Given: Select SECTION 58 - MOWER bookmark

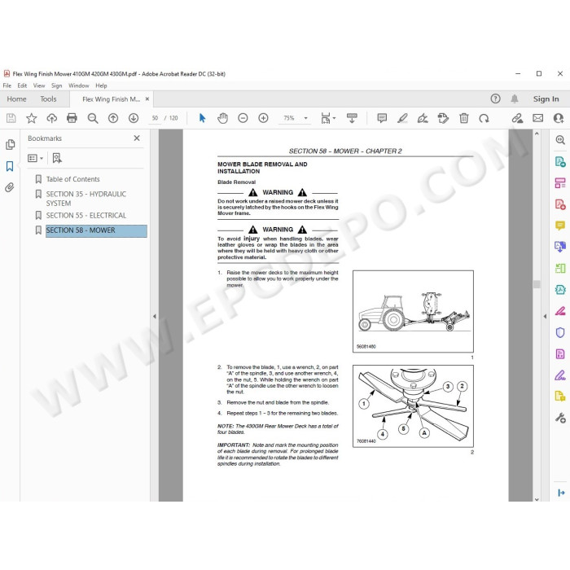Looking at the screenshot, I should 96,230.
